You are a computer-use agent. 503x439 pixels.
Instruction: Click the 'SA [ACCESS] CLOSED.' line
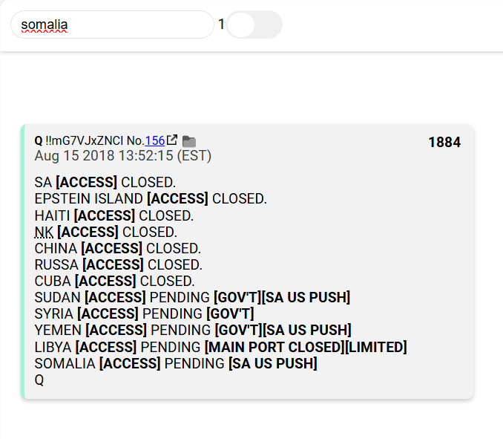[x=105, y=183]
